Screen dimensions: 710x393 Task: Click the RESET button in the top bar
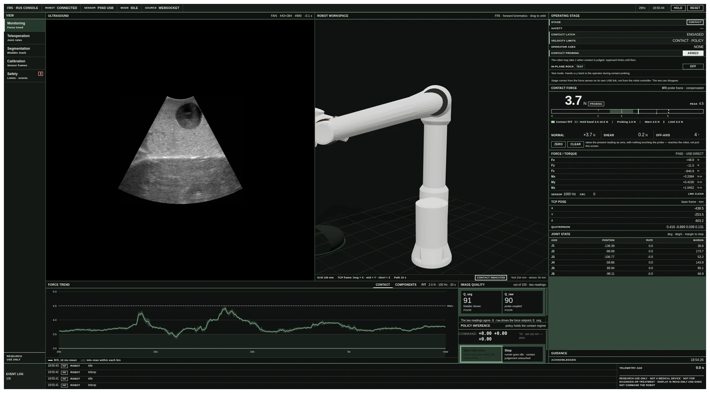point(695,8)
